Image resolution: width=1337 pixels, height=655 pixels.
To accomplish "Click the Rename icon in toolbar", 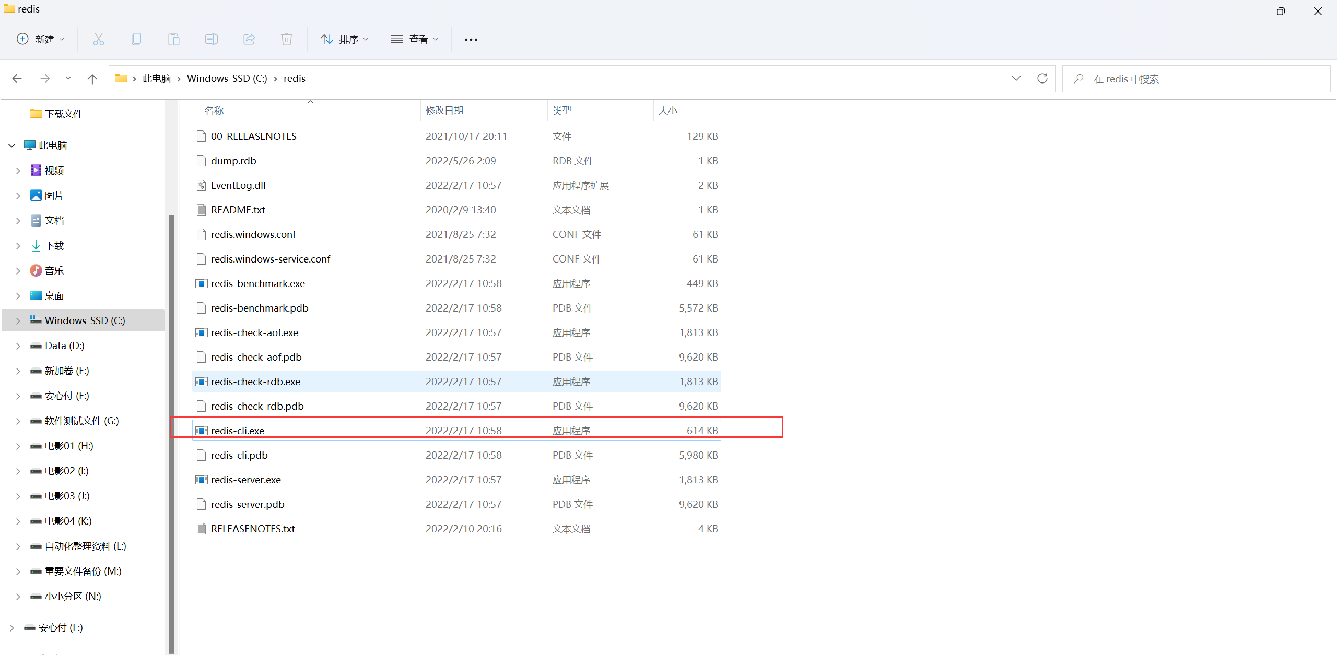I will 212,39.
